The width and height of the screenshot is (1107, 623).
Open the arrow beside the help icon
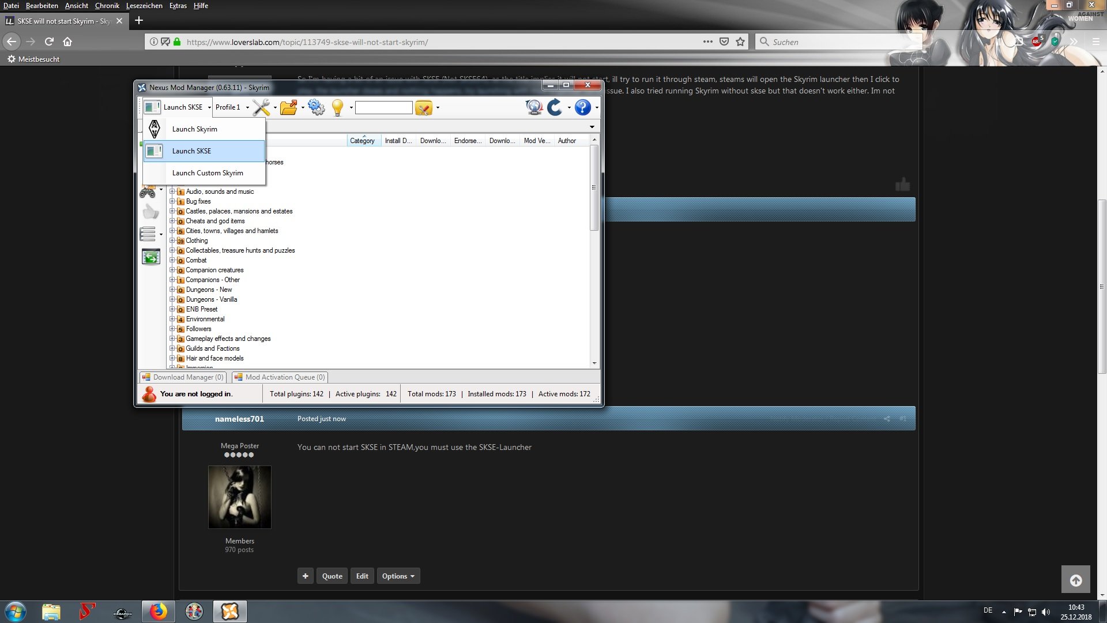coord(597,107)
